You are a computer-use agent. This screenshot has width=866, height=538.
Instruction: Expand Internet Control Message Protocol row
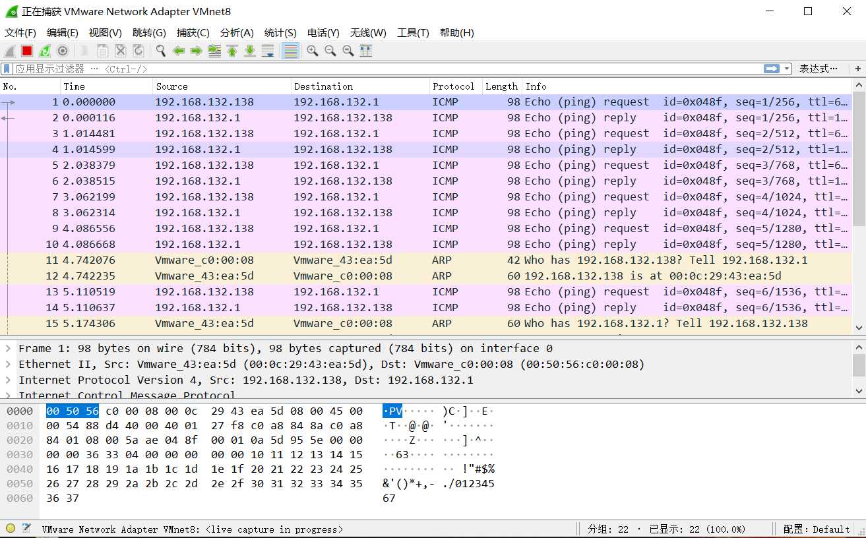click(x=8, y=395)
